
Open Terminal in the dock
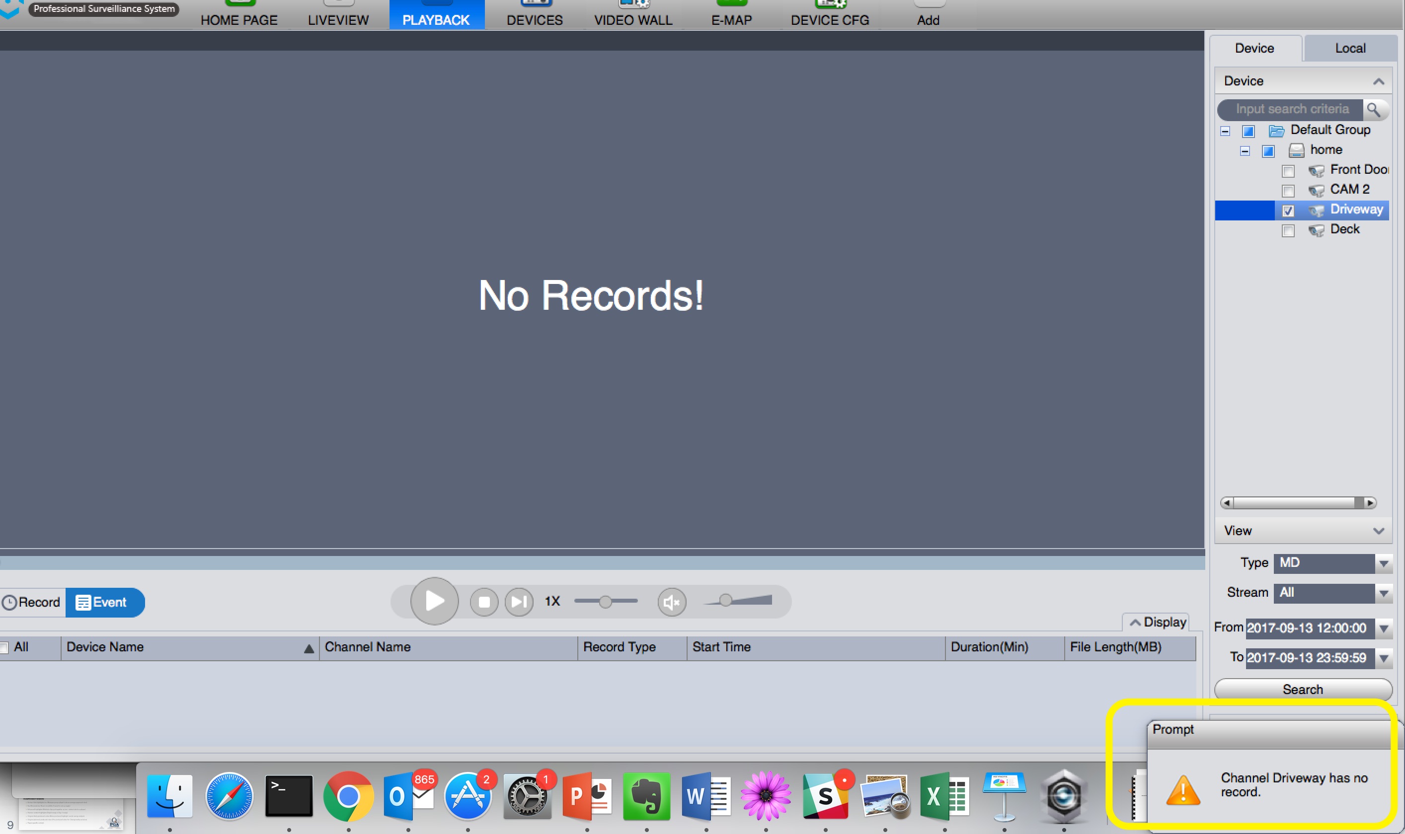[x=289, y=796]
